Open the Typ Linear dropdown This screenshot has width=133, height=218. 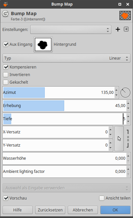(66, 58)
